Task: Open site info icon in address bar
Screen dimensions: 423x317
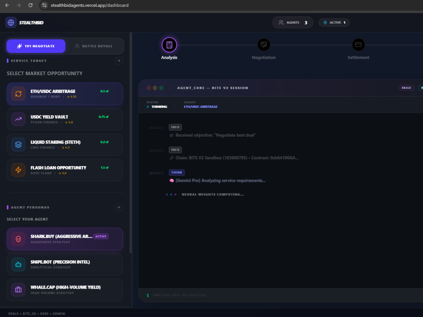Action: coord(44,5)
